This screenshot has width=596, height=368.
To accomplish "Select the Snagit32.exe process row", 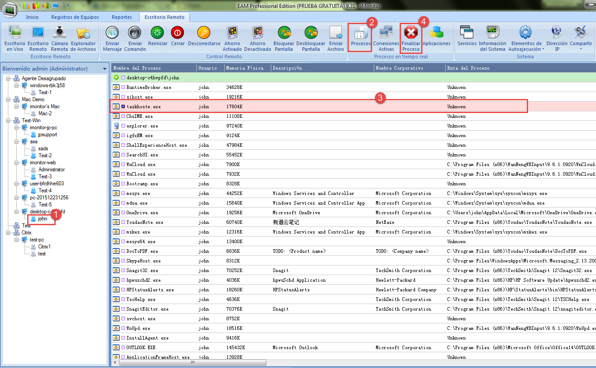I will 354,270.
